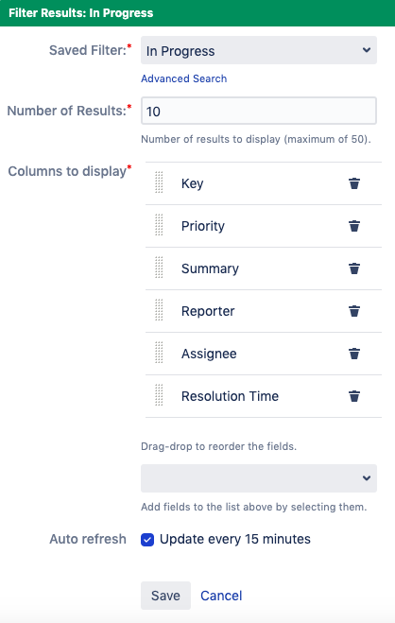
Task: Remove Assignee column via trash icon
Action: tap(354, 354)
